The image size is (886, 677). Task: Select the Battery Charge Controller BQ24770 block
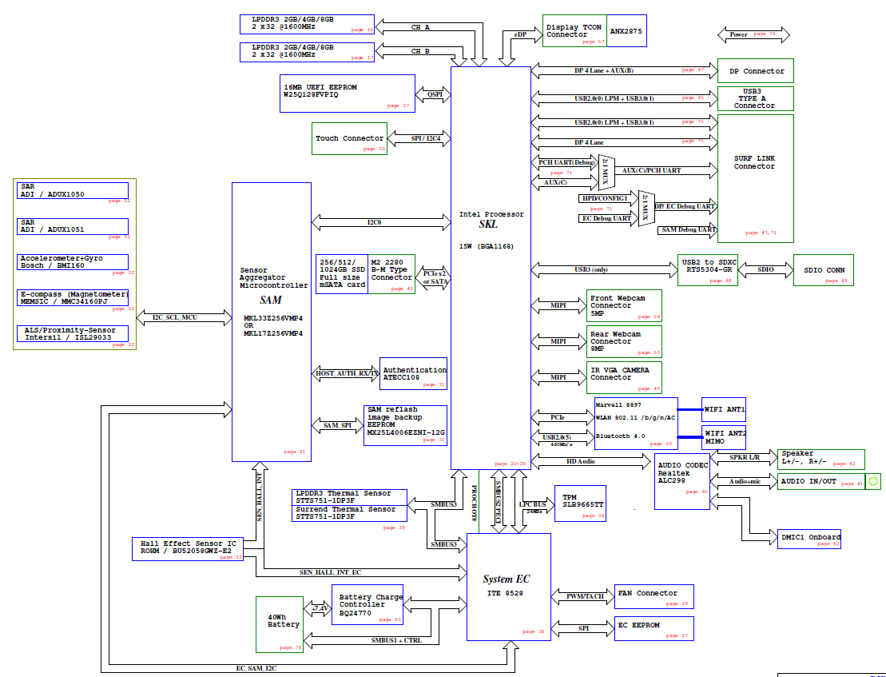coord(367,605)
